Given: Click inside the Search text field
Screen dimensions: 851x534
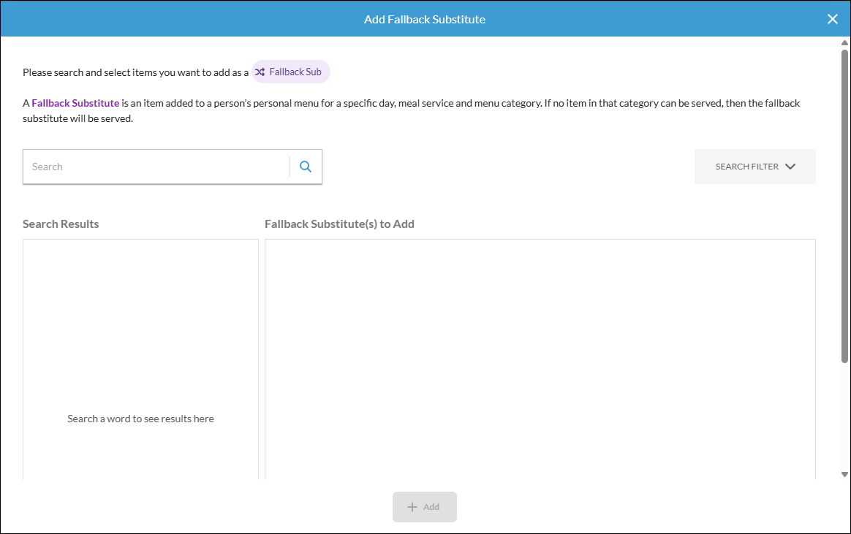Looking at the screenshot, I should 155,167.
